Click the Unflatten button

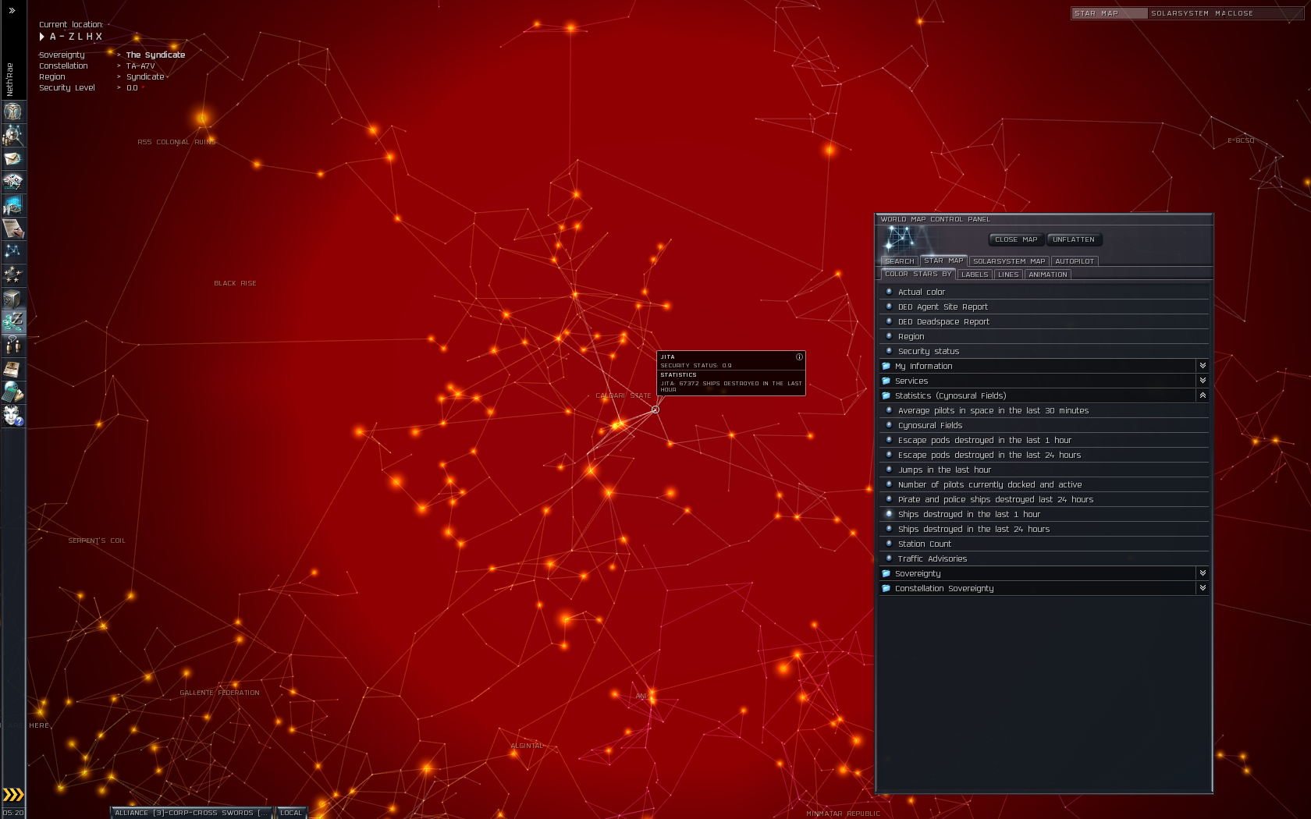pyautogui.click(x=1074, y=239)
